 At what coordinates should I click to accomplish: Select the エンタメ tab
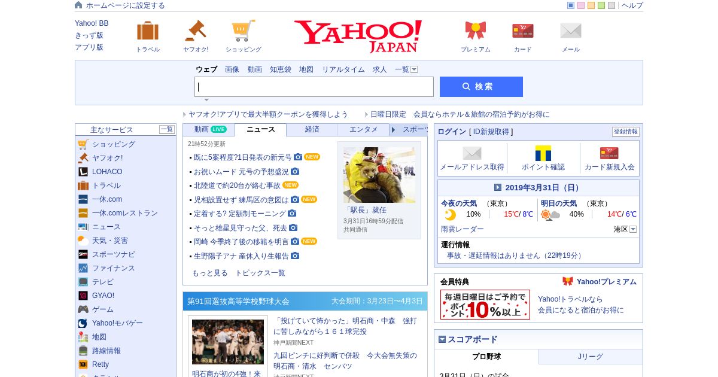364,130
